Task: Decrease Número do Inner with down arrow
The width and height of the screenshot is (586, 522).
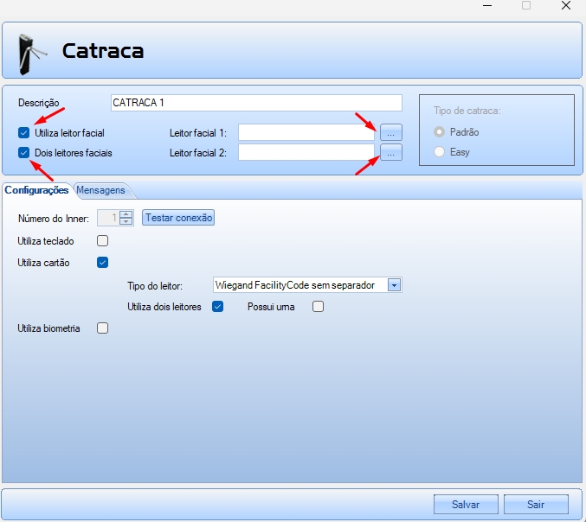Action: (126, 221)
